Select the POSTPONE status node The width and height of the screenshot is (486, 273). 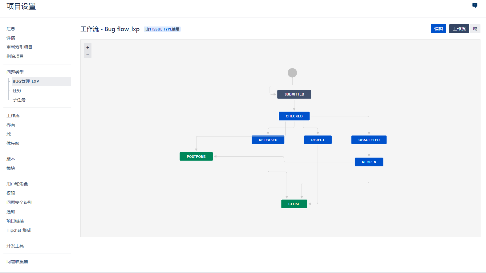(196, 157)
